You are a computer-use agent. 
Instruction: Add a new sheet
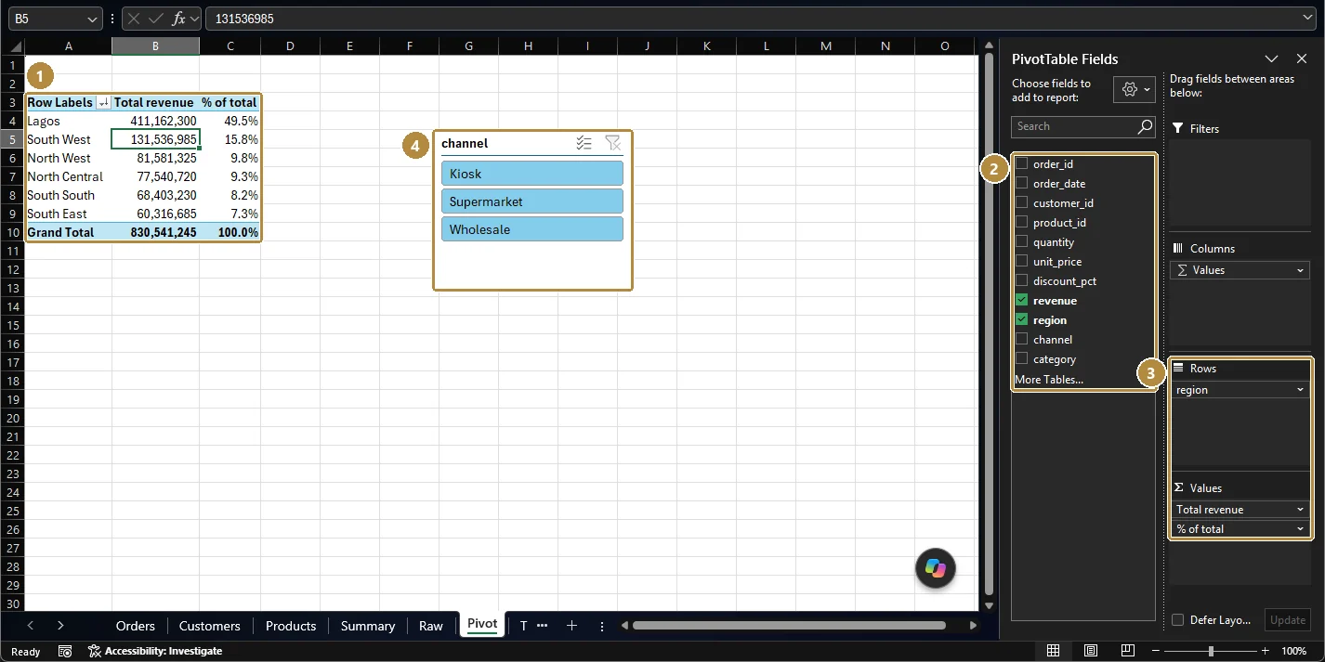(571, 626)
